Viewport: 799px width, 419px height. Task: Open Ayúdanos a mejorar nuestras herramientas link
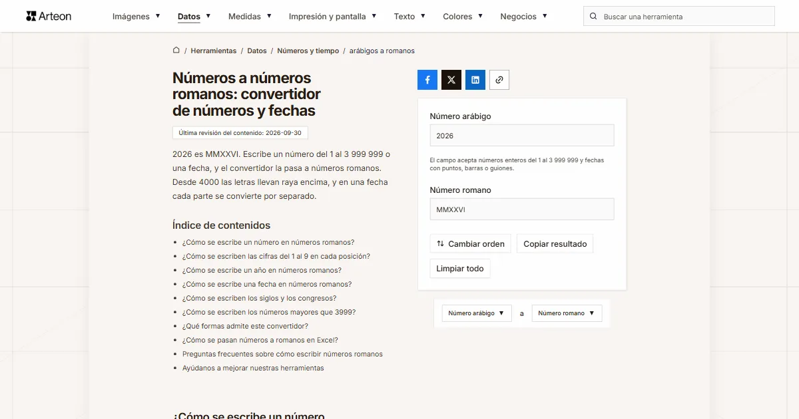[x=253, y=368]
